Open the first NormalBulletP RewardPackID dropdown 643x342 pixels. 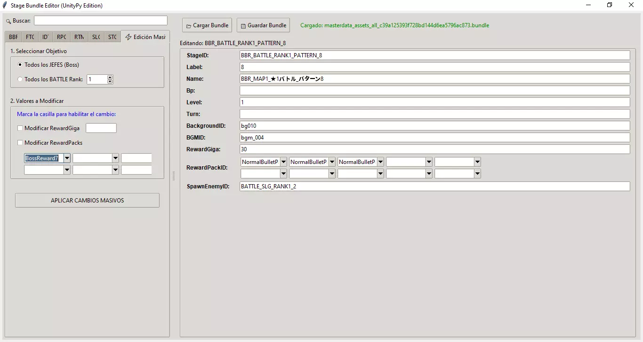[x=283, y=162]
